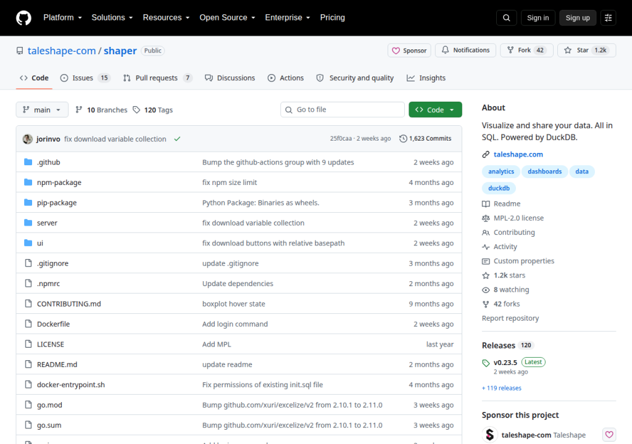Screen dimensions: 632x444
Task: Click the LICENSE file icon
Action: tap(28, 344)
